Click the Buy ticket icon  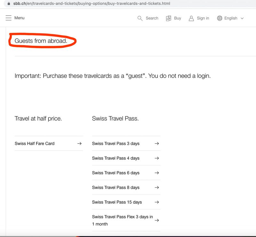169,18
